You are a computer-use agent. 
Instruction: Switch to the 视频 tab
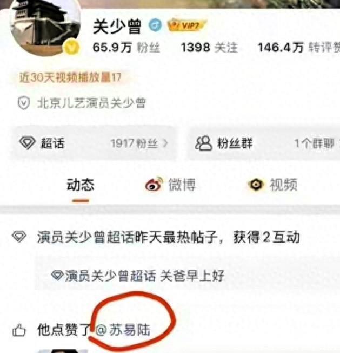tap(272, 185)
